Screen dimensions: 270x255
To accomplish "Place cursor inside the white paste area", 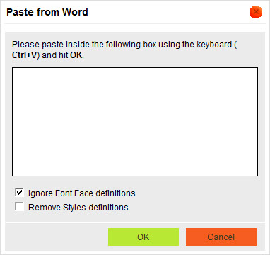I will [x=135, y=122].
